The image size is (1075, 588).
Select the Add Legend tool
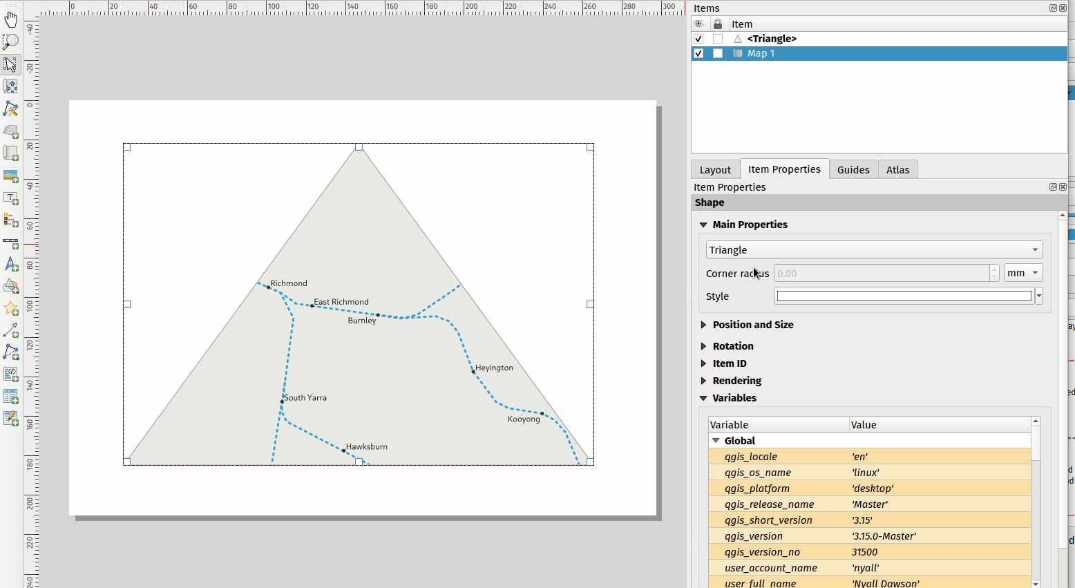coord(11,220)
